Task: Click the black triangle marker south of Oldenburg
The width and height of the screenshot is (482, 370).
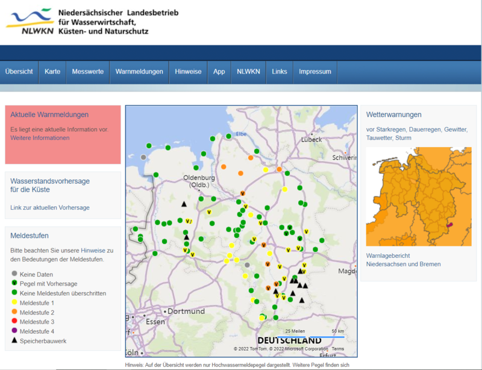Action: point(184,204)
